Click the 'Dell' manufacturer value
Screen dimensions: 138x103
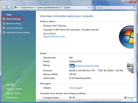point(71,58)
